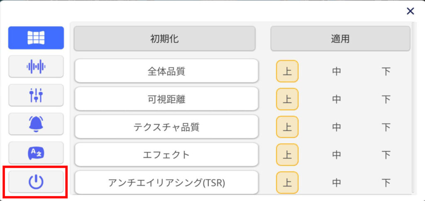Set 全体品質 to 中
Image resolution: width=425 pixels, height=201 pixels.
pyautogui.click(x=336, y=71)
